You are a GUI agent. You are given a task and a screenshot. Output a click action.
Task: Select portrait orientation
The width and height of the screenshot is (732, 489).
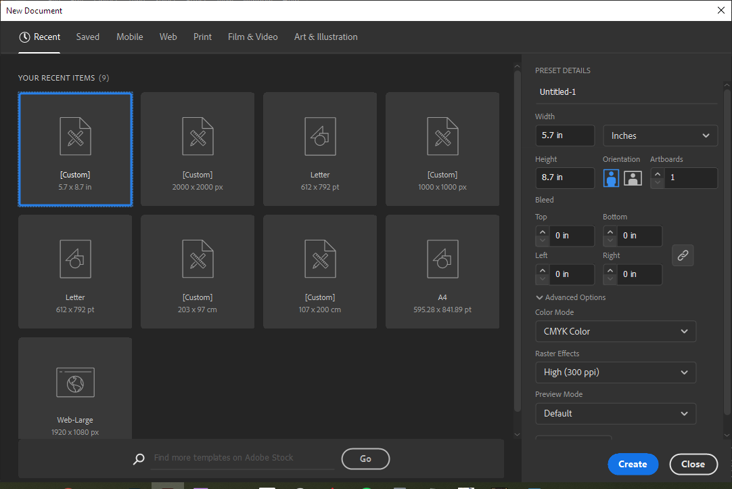[611, 177]
